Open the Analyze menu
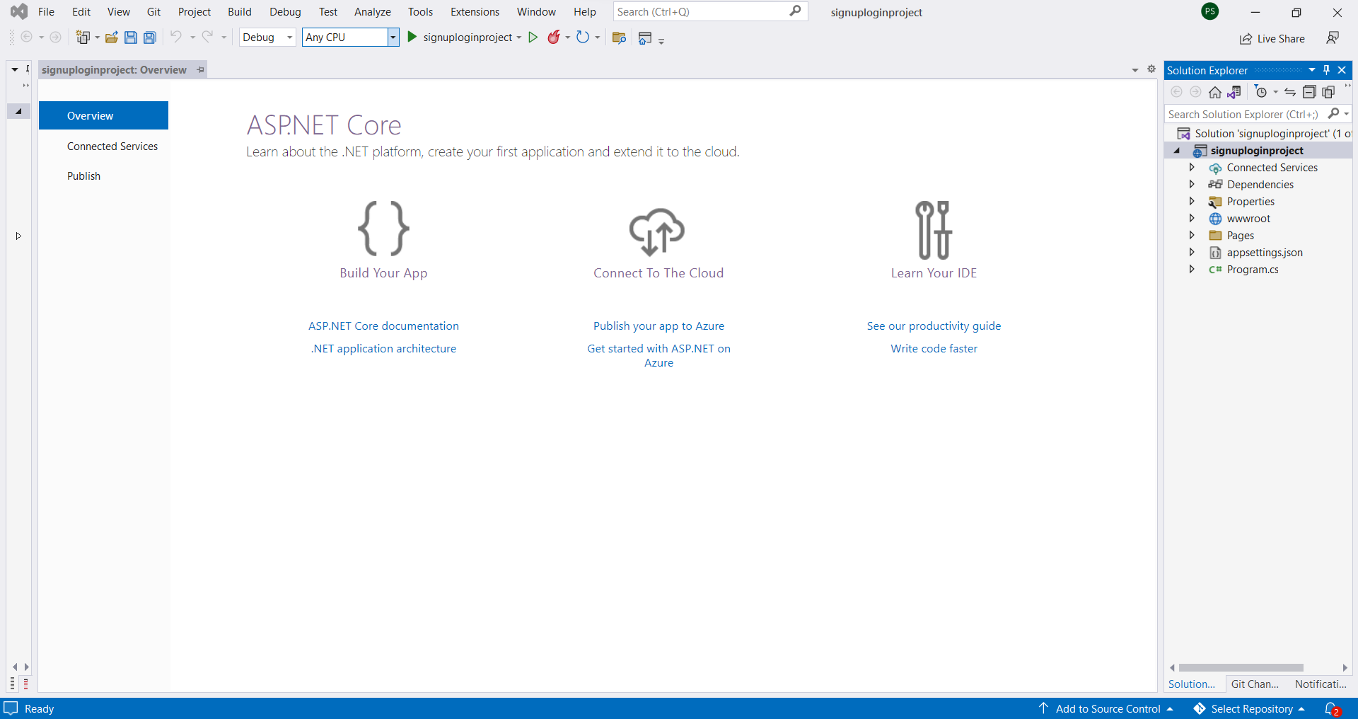The height and width of the screenshot is (719, 1358). coord(373,12)
